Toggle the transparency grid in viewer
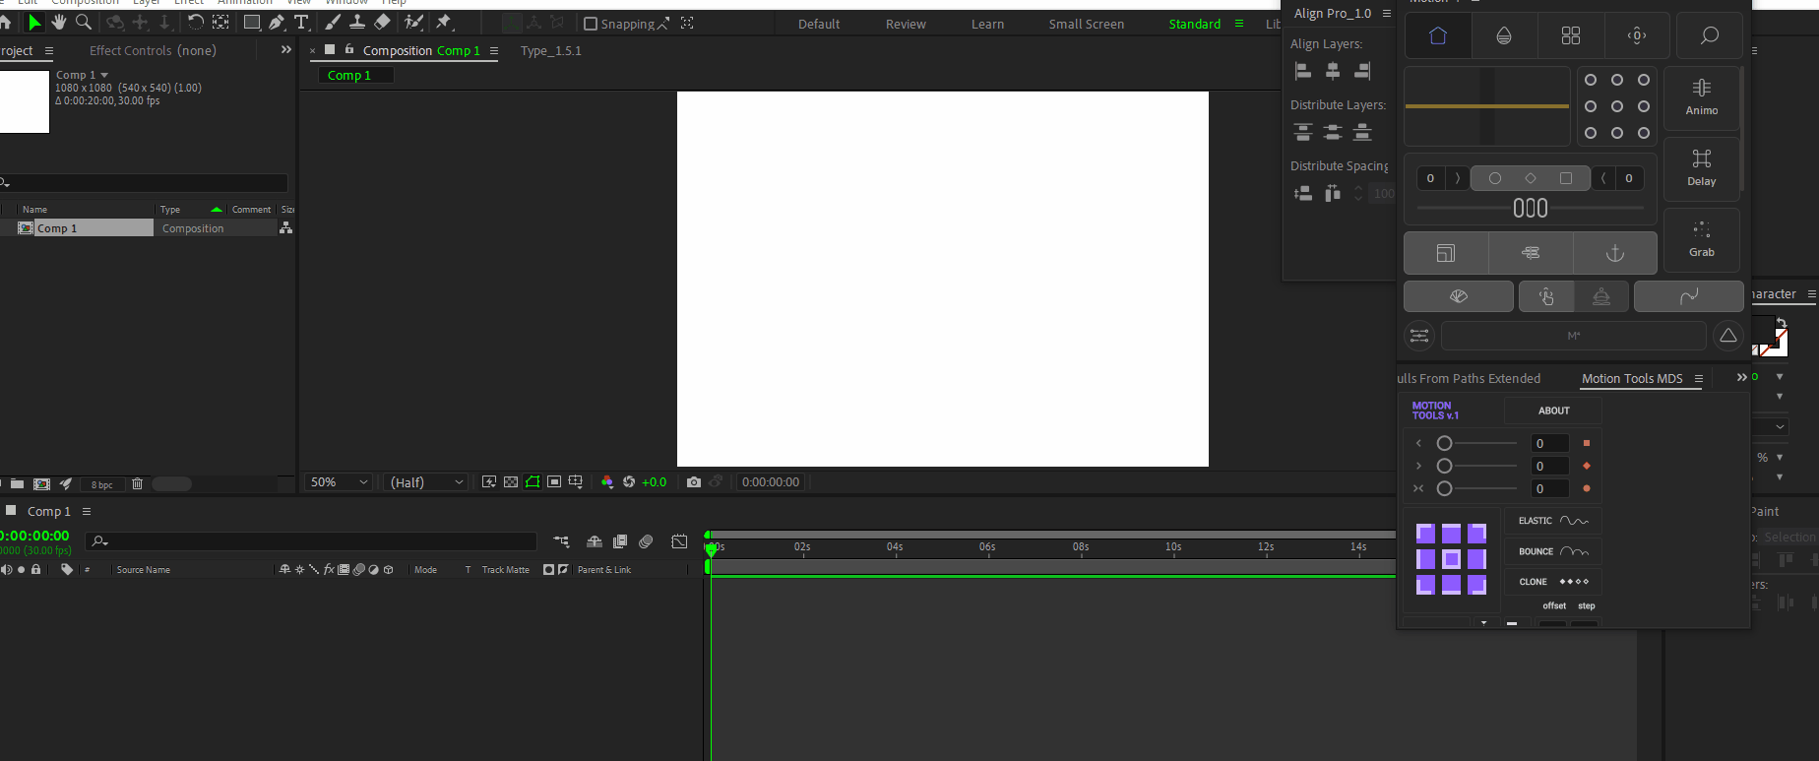 511,481
